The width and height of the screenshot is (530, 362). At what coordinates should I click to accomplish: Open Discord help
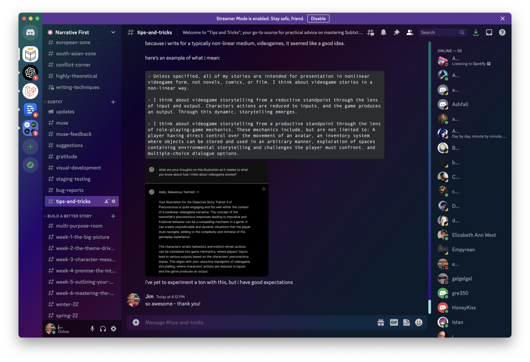[x=502, y=32]
